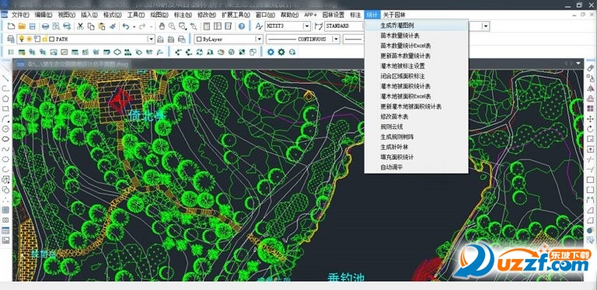Choose 生成针叶林 menu entry
Screen dimensions: 597x290
416,147
